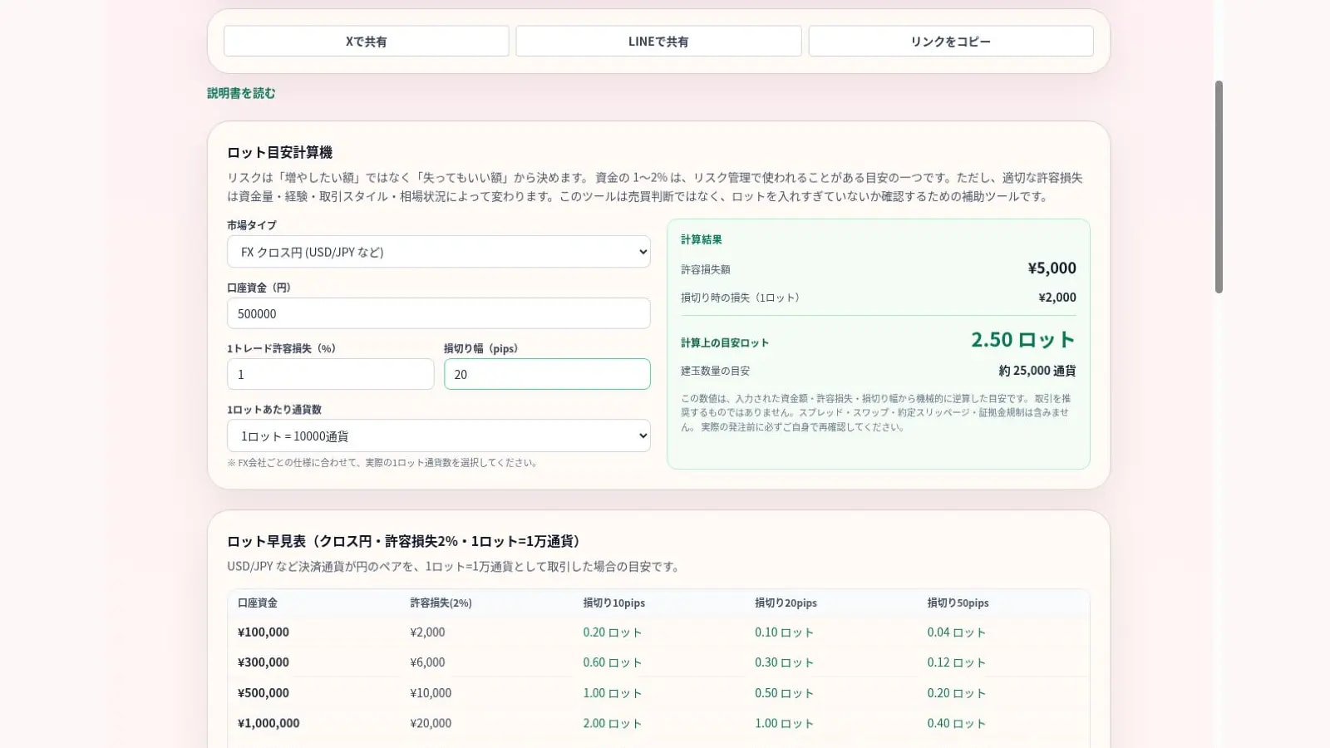Copy link with リンクをコピー button
1330x748 pixels.
tap(951, 42)
